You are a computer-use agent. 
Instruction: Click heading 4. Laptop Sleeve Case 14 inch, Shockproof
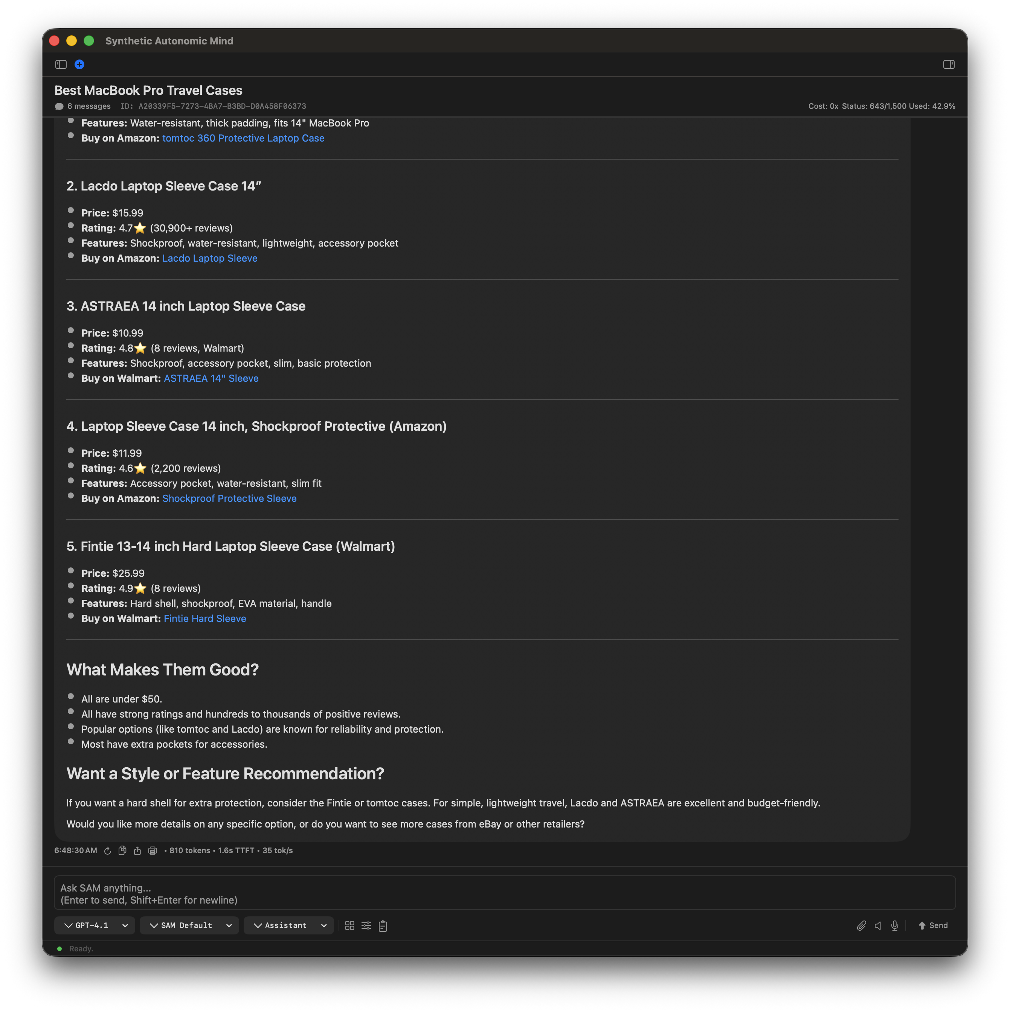tap(257, 427)
